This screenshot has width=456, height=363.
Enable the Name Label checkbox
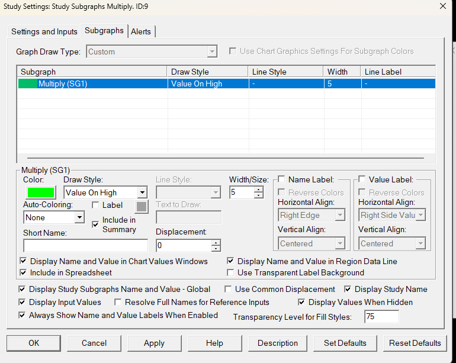tap(281, 179)
